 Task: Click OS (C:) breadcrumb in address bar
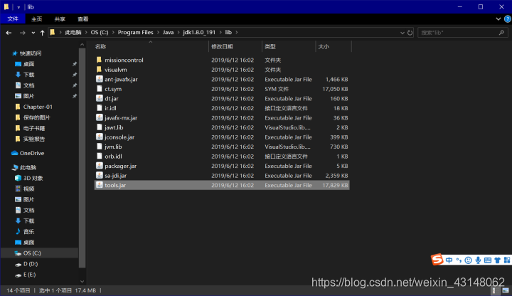(100, 32)
